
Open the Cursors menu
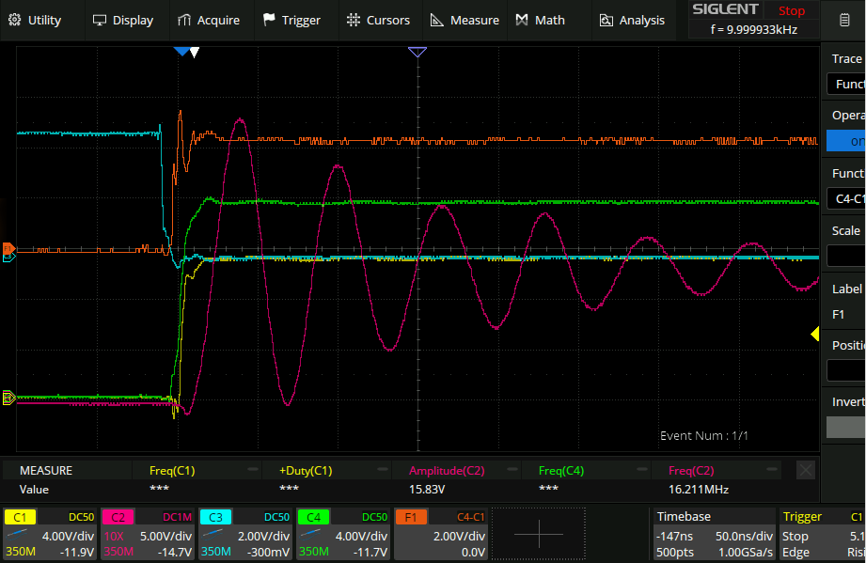[x=378, y=20]
